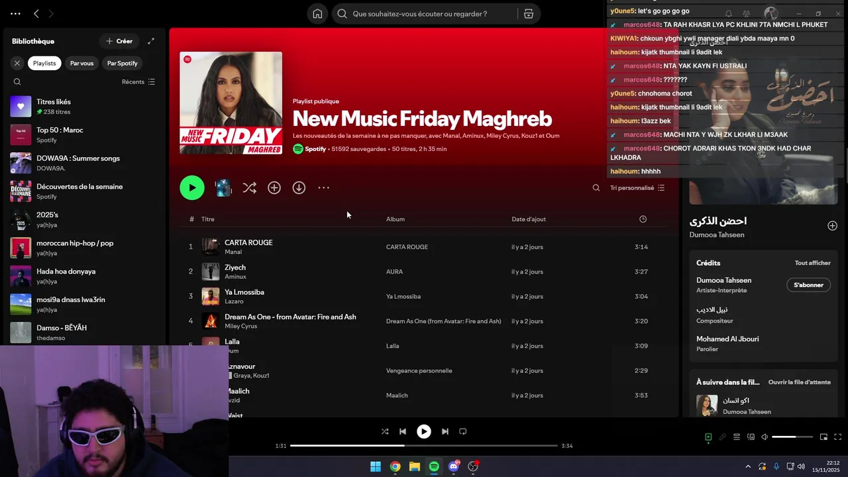Image resolution: width=848 pixels, height=477 pixels.
Task: Open Dumooa Tahseen artist under song title
Action: tap(717, 235)
